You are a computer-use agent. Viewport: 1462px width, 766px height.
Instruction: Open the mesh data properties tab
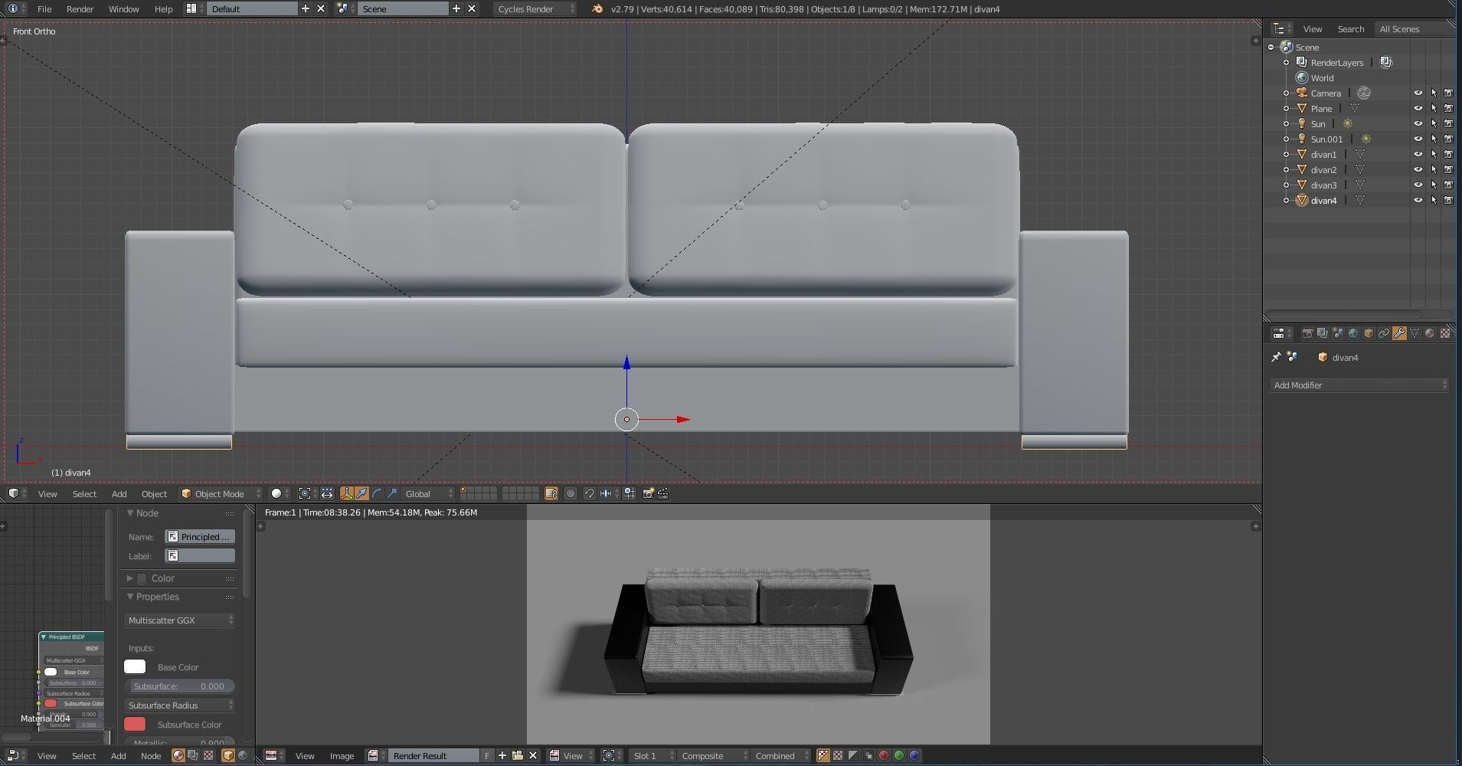click(1415, 333)
